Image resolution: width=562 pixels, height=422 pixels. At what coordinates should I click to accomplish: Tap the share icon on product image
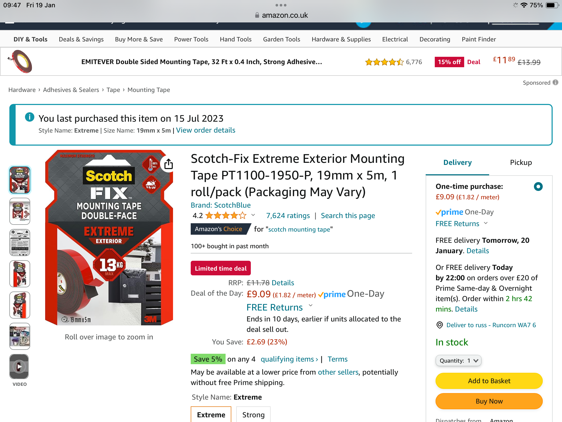click(x=169, y=164)
